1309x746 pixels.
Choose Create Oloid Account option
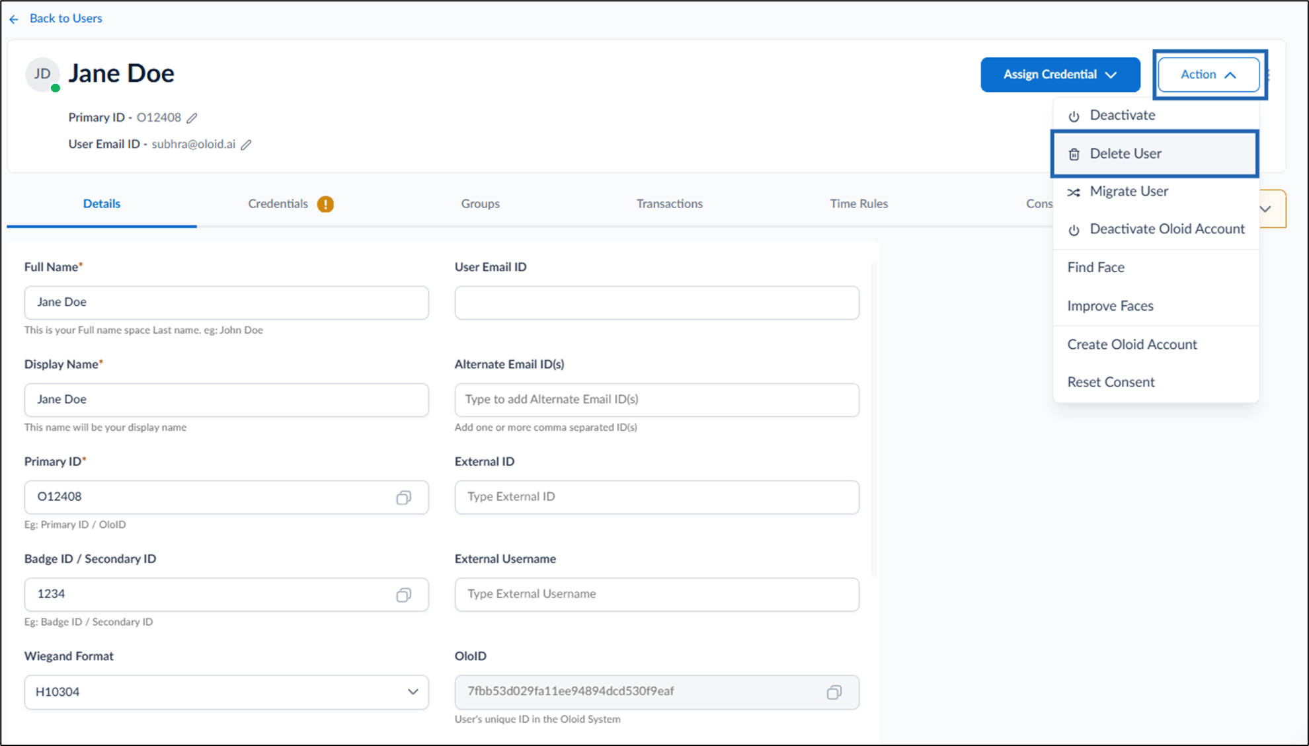tap(1155, 344)
